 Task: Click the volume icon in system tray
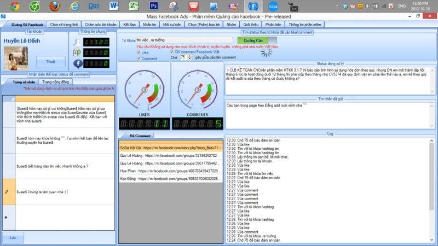pyautogui.click(x=368, y=6)
